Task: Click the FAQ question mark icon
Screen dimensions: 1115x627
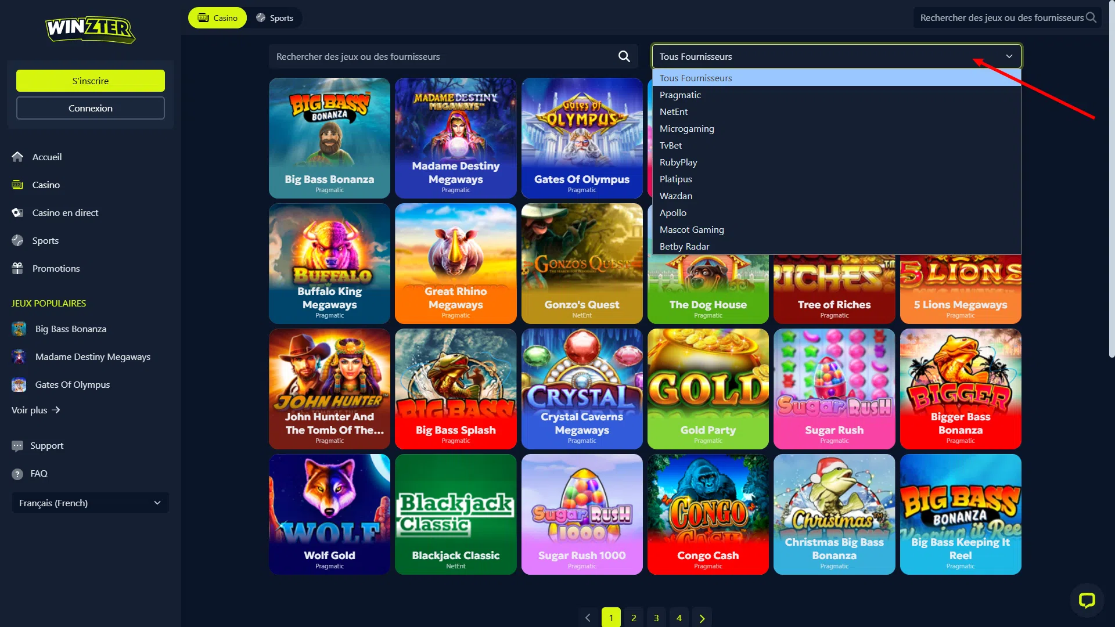Action: click(x=17, y=474)
